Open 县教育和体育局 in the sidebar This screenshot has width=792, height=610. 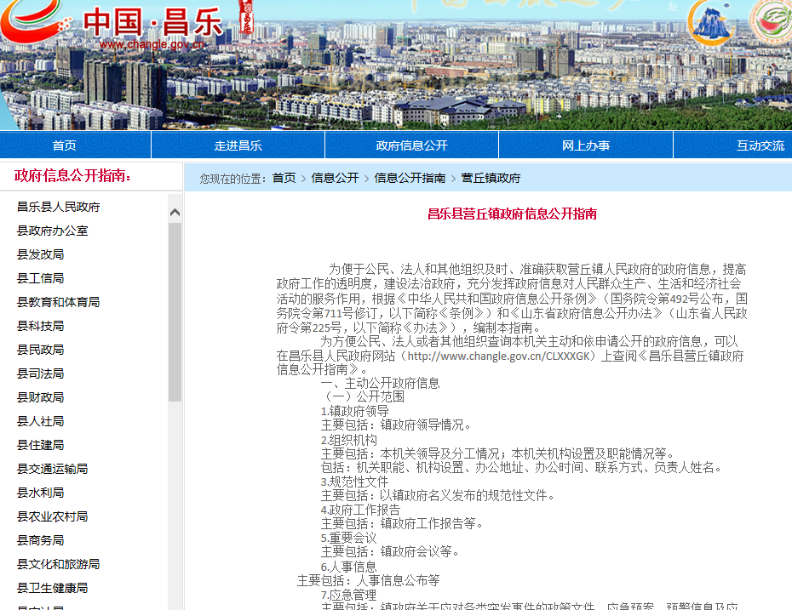59,302
